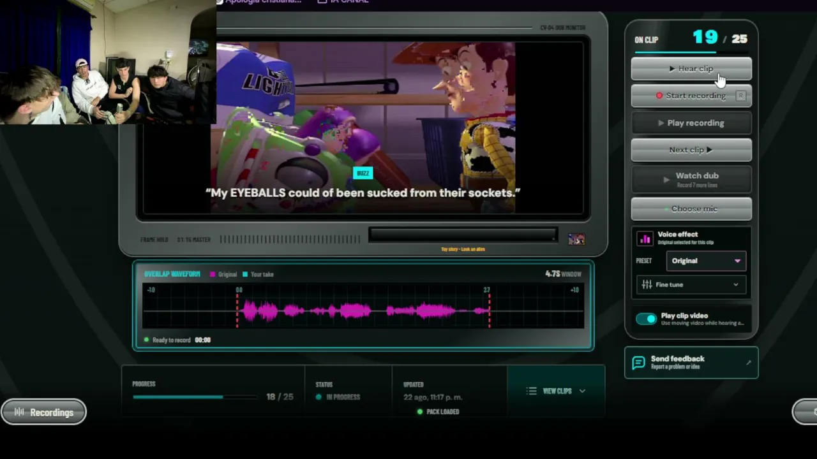Click the small clip thumbnail on the monitor
Viewport: 817px width, 459px height.
(x=576, y=239)
